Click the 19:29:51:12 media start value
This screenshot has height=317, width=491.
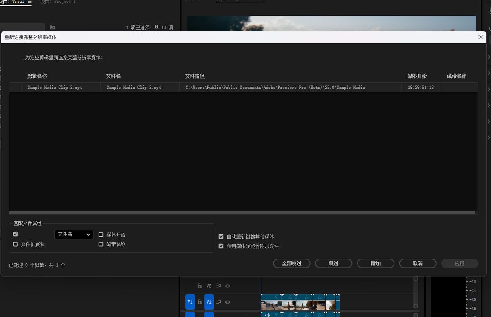pyautogui.click(x=421, y=88)
